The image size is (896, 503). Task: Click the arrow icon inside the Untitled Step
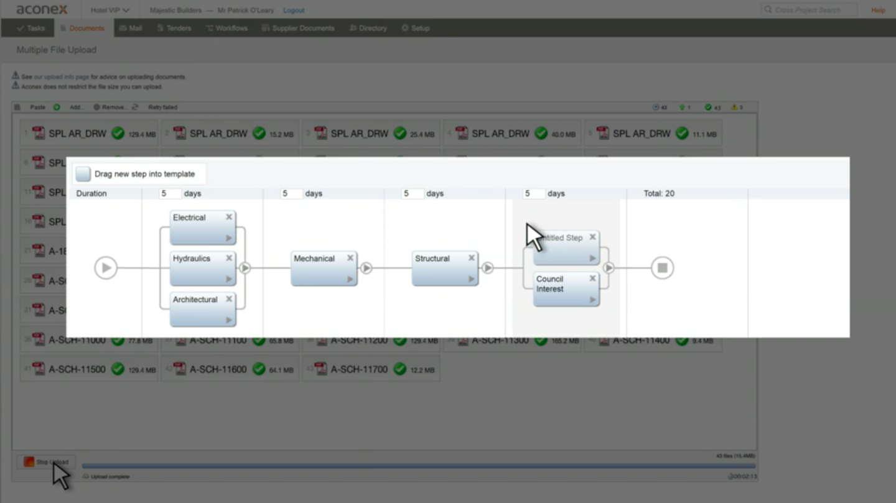point(592,258)
